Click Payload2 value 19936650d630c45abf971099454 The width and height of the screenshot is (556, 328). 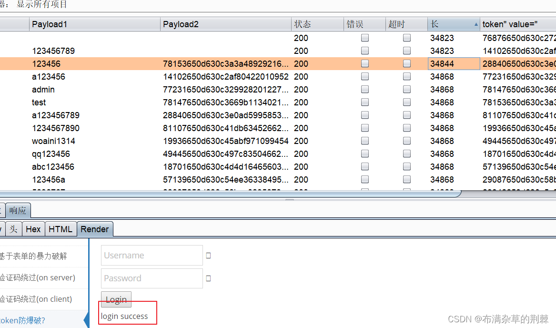tap(226, 141)
